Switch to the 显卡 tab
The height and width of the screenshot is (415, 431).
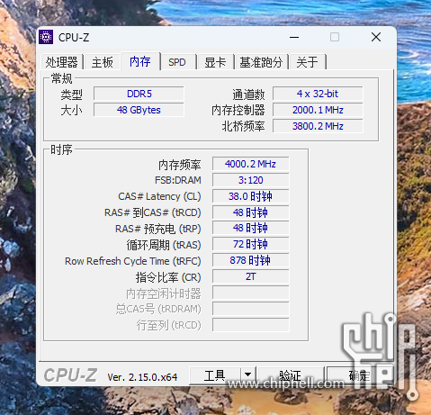click(x=215, y=62)
